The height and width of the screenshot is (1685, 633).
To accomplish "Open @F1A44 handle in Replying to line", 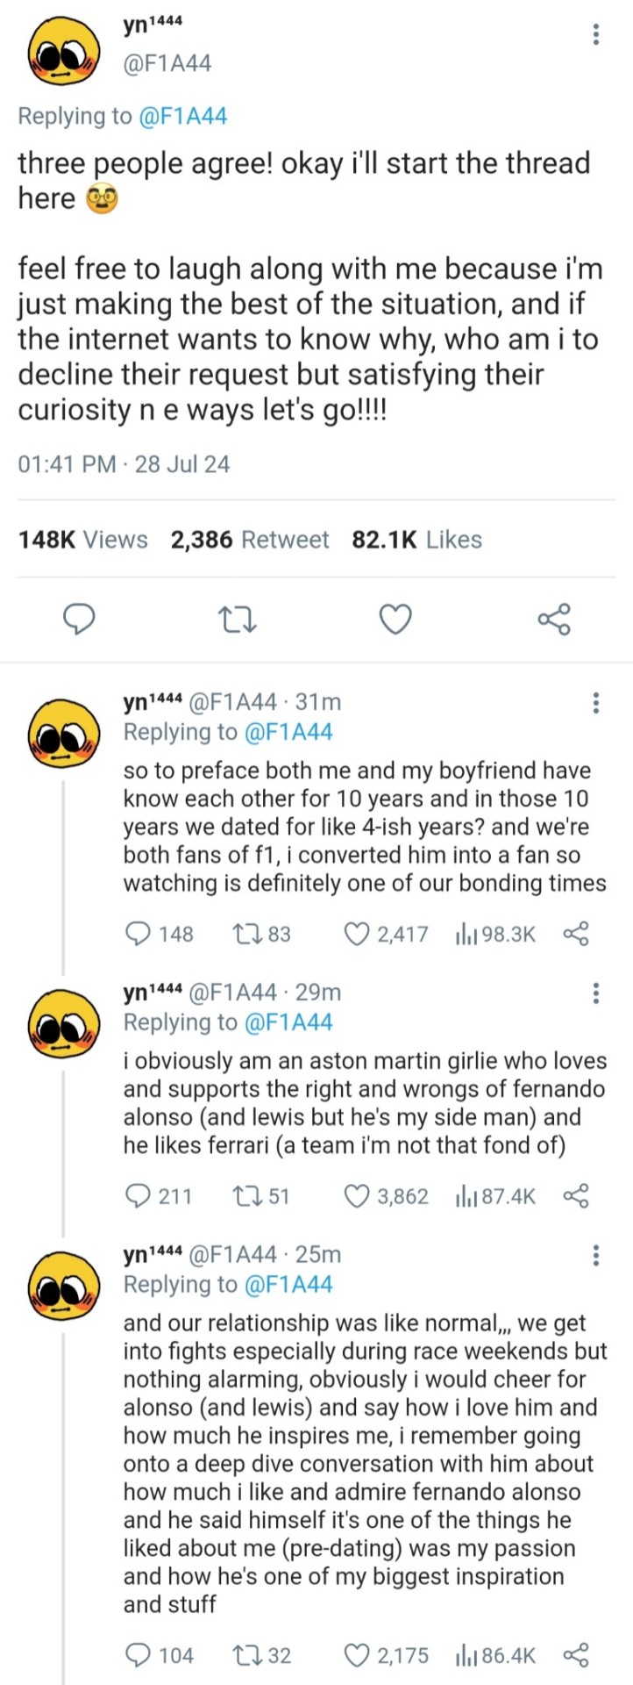I will tap(182, 116).
